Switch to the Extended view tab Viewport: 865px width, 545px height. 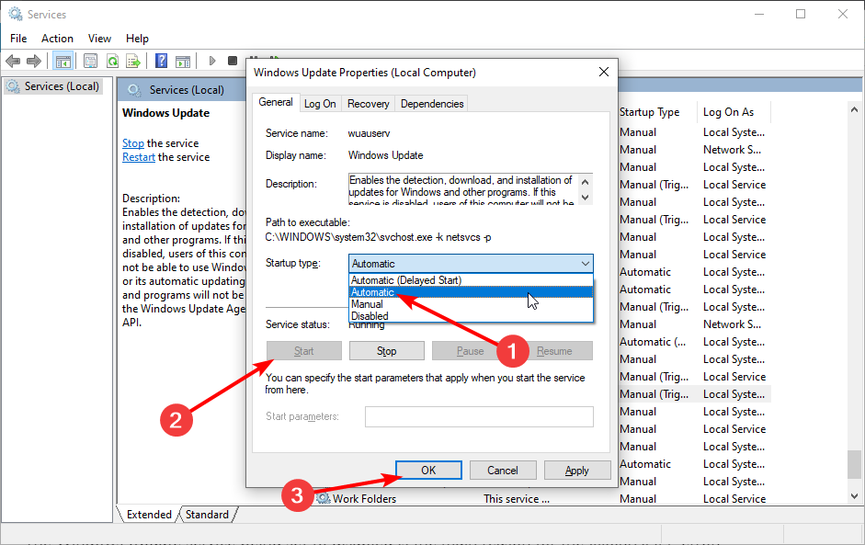click(x=149, y=514)
